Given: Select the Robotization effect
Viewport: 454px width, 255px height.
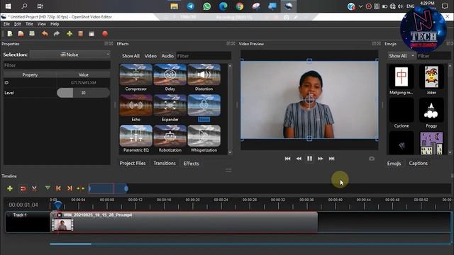Looking at the screenshot, I should coord(170,139).
